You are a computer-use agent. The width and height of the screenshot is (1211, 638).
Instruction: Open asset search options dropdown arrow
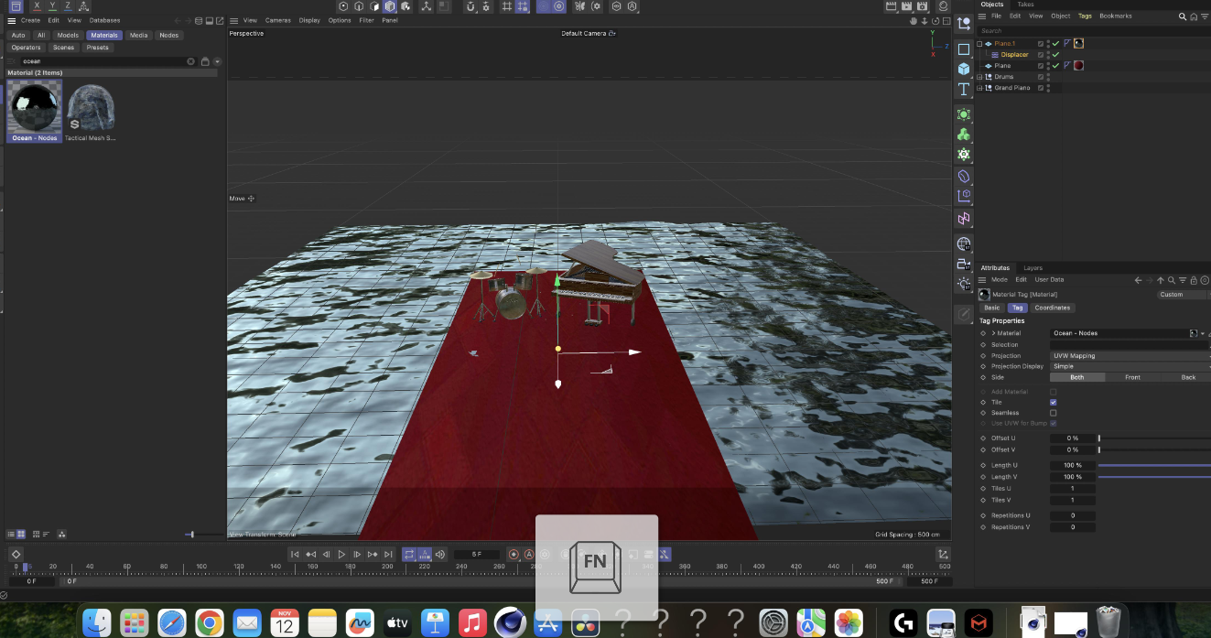(217, 61)
